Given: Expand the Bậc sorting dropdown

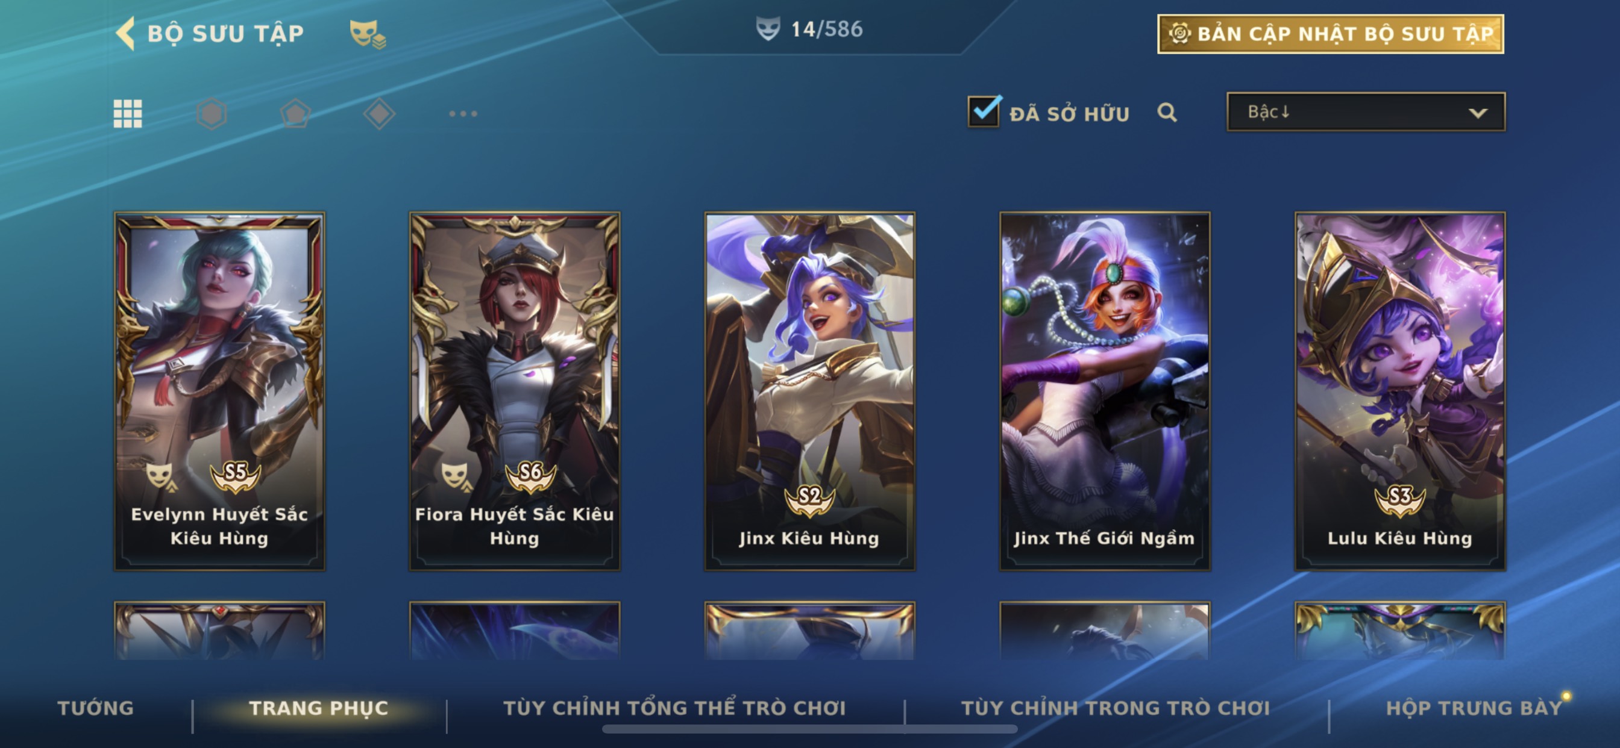Looking at the screenshot, I should [x=1366, y=112].
